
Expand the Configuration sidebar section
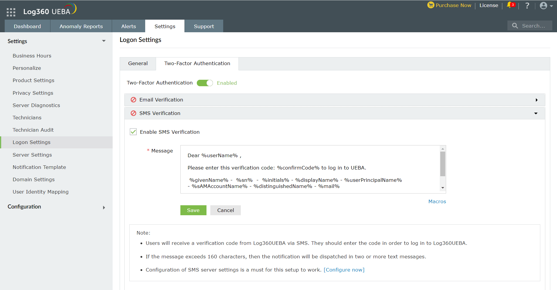(104, 208)
